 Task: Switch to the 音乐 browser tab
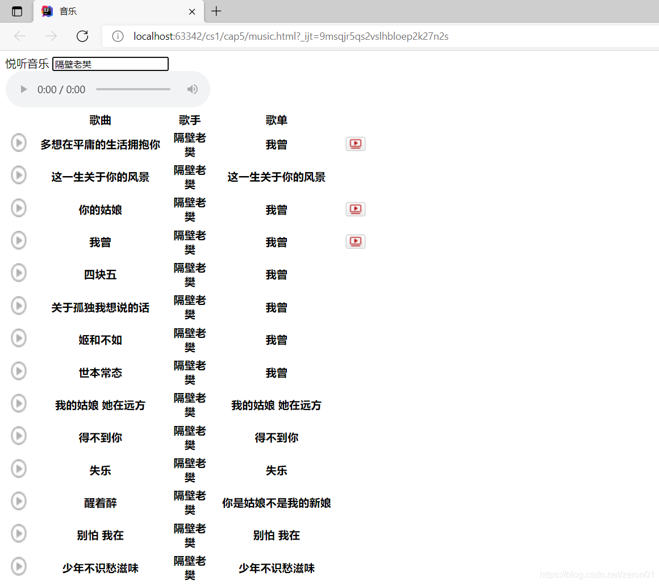114,11
